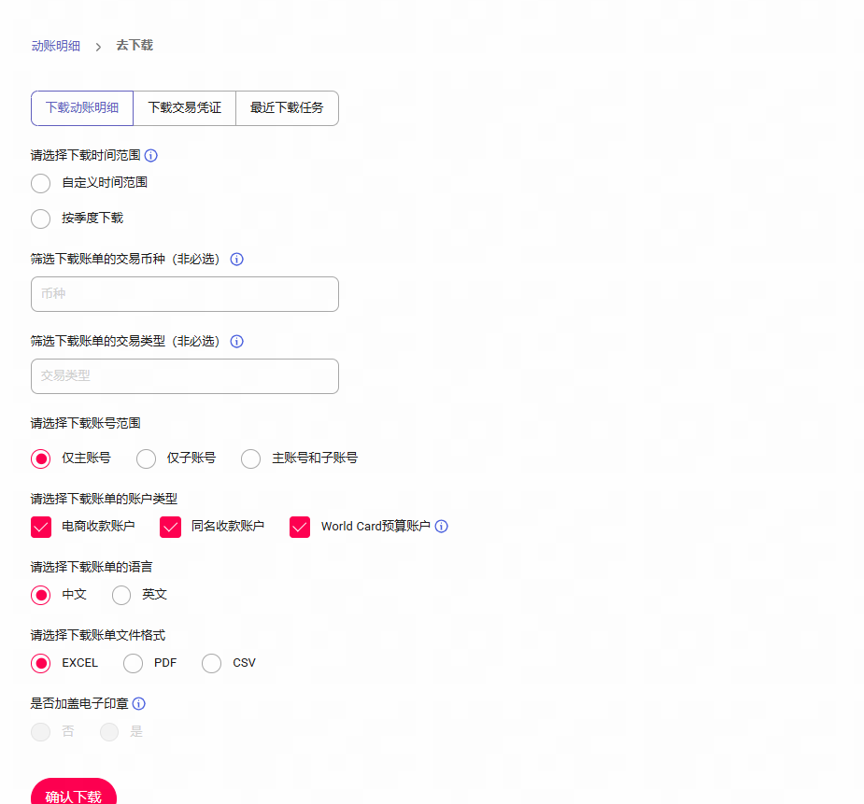Choose EXCEL file format

(x=41, y=664)
